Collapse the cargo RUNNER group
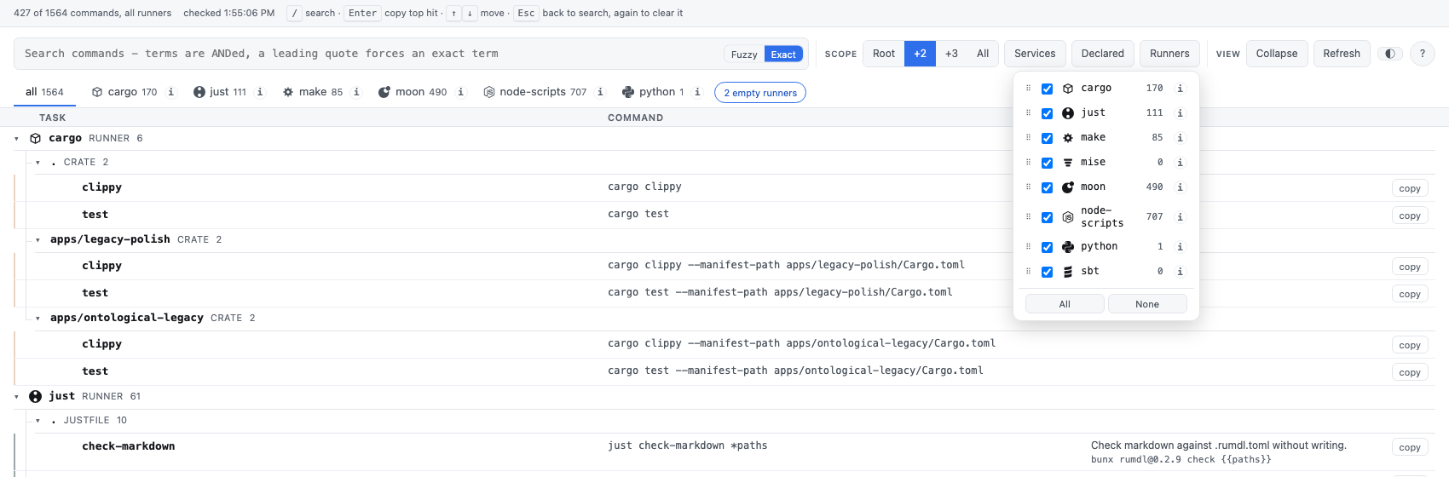Viewport: 1449px width, 477px height. (16, 138)
